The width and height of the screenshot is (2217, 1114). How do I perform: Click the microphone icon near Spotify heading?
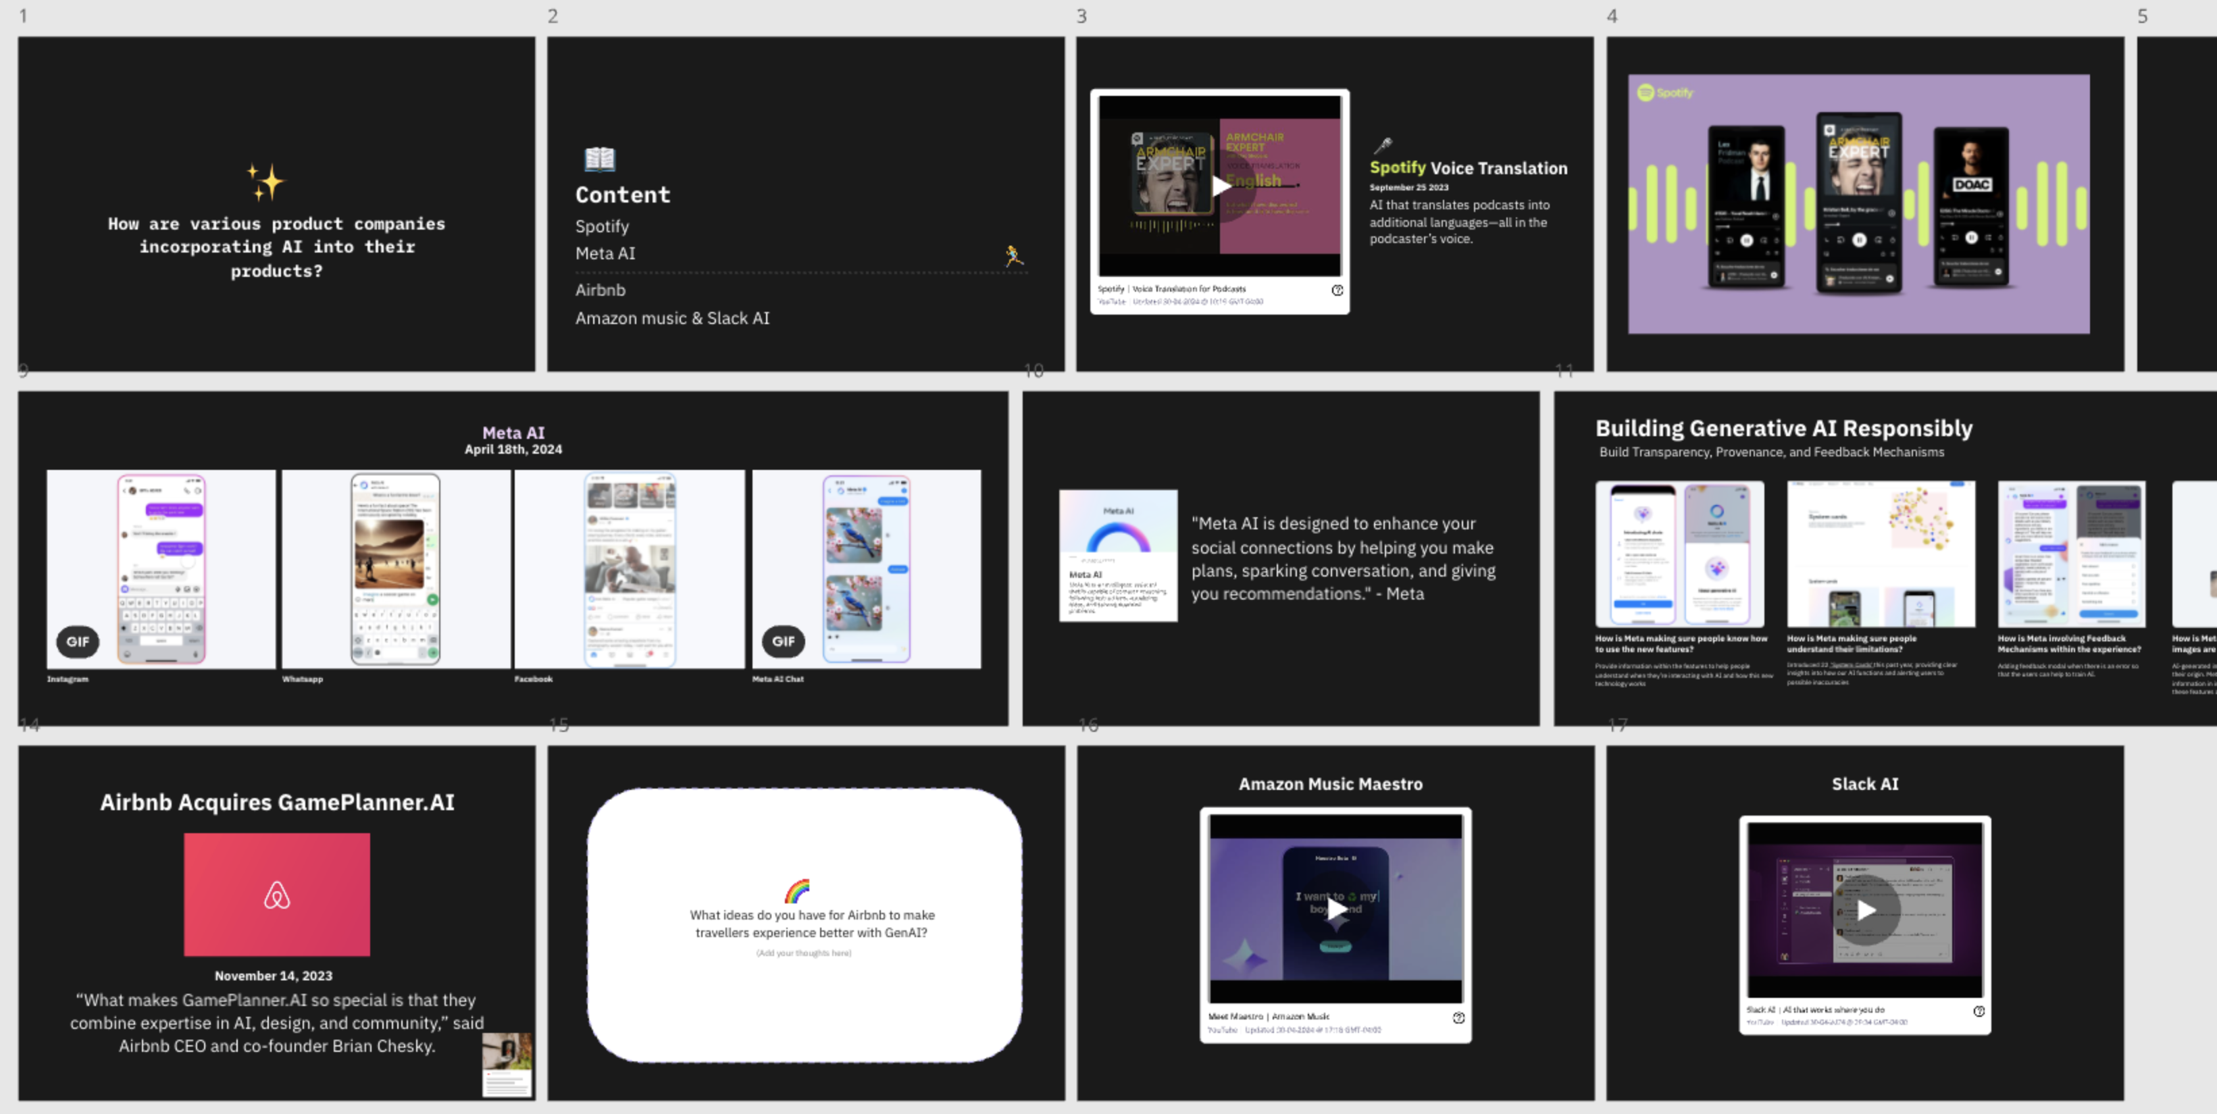click(1382, 145)
